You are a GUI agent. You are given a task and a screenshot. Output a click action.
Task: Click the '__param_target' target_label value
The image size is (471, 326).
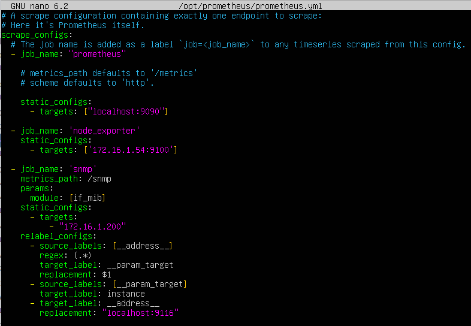[140, 265]
